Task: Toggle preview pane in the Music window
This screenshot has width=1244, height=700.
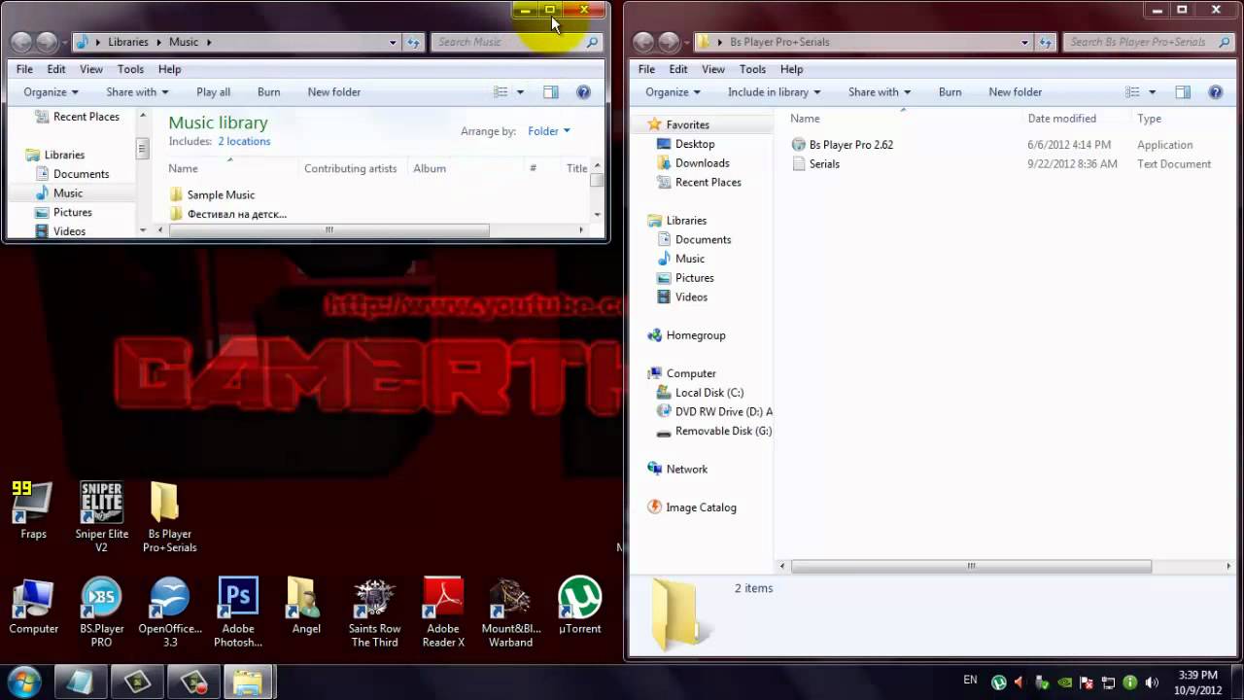Action: click(551, 92)
